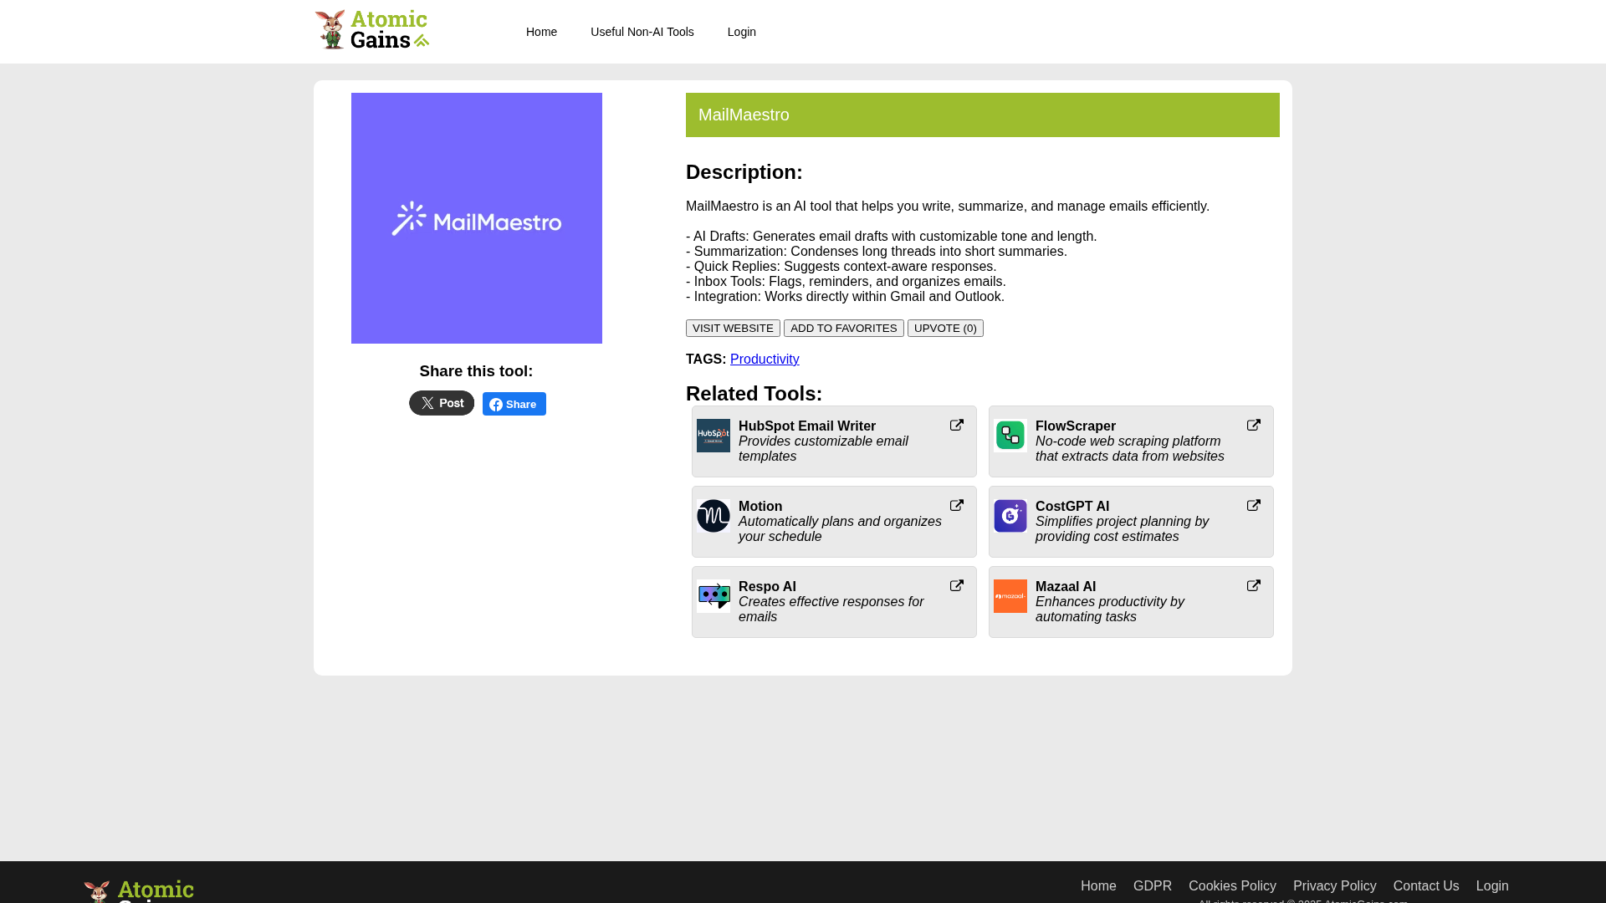Open HubSpot Email Writer external link icon
Viewport: 1606px width, 903px height.
tap(957, 426)
